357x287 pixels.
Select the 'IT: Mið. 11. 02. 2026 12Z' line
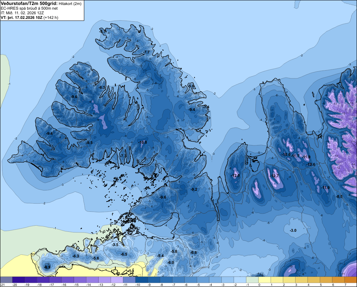[22, 13]
